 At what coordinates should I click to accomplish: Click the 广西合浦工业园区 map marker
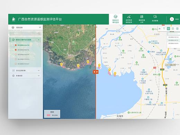[x=143, y=79]
